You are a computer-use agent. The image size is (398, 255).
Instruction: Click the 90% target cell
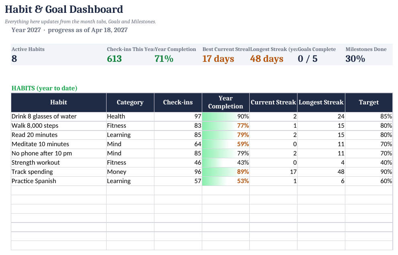click(369, 172)
